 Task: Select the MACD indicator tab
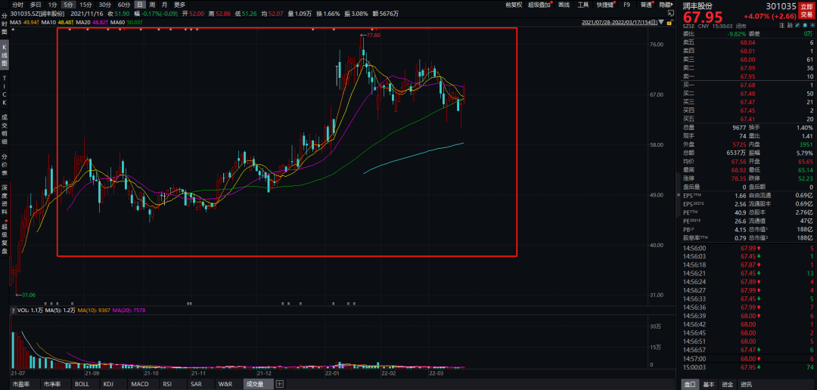[139, 384]
